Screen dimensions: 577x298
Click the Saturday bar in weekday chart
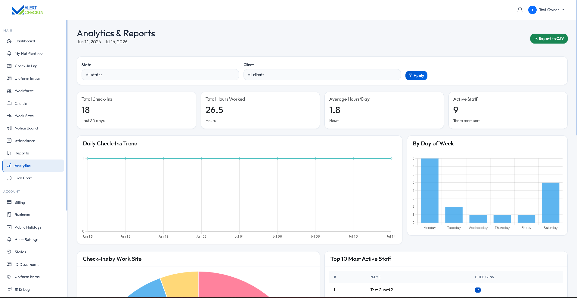551,202
